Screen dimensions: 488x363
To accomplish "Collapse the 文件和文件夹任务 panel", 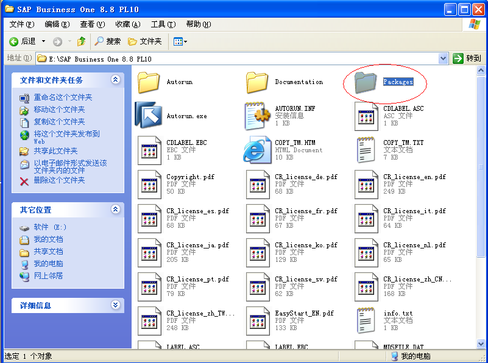I will pyautogui.click(x=116, y=80).
